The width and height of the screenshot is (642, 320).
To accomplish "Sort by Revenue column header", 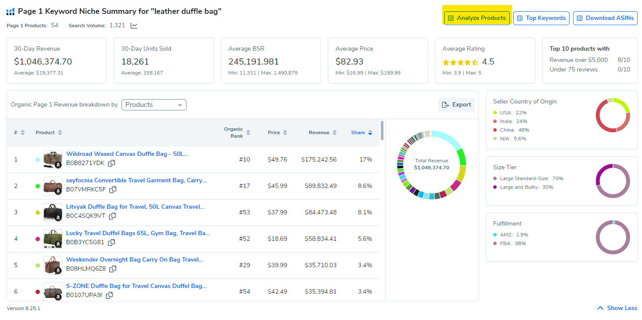I will 322,133.
